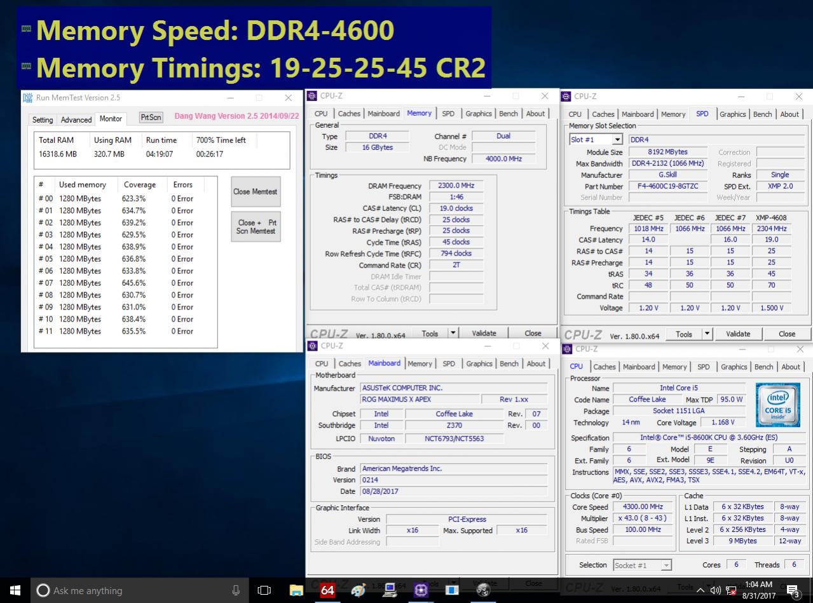Click the NB Frequency value 4000.0 MHz
This screenshot has height=603, width=813.
pos(503,159)
